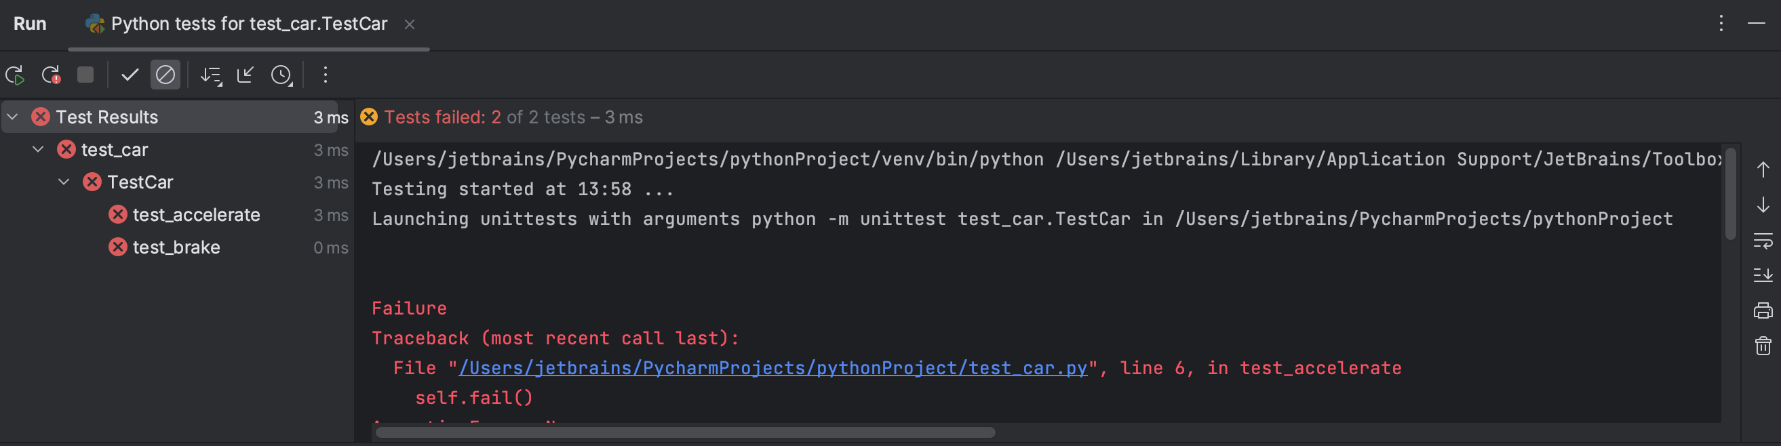The height and width of the screenshot is (446, 1781).
Task: Switch to Python tests for test_car.TestCar tab
Action: coord(248,24)
